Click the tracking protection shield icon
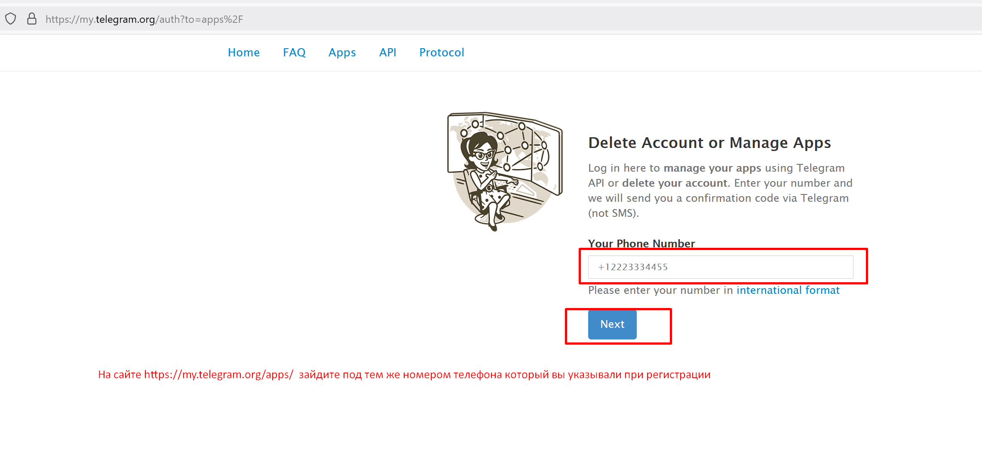This screenshot has height=450, width=982. click(x=11, y=19)
